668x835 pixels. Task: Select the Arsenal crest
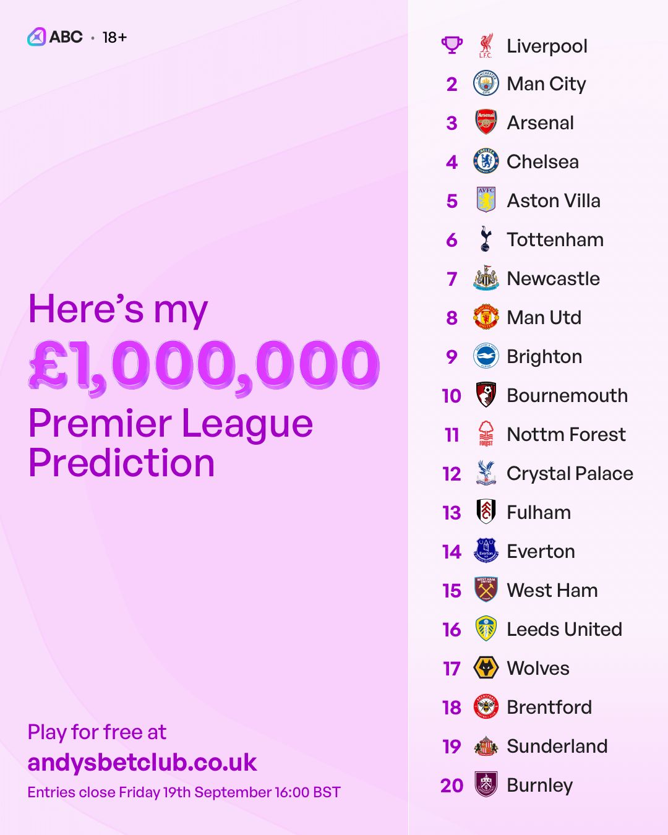486,122
